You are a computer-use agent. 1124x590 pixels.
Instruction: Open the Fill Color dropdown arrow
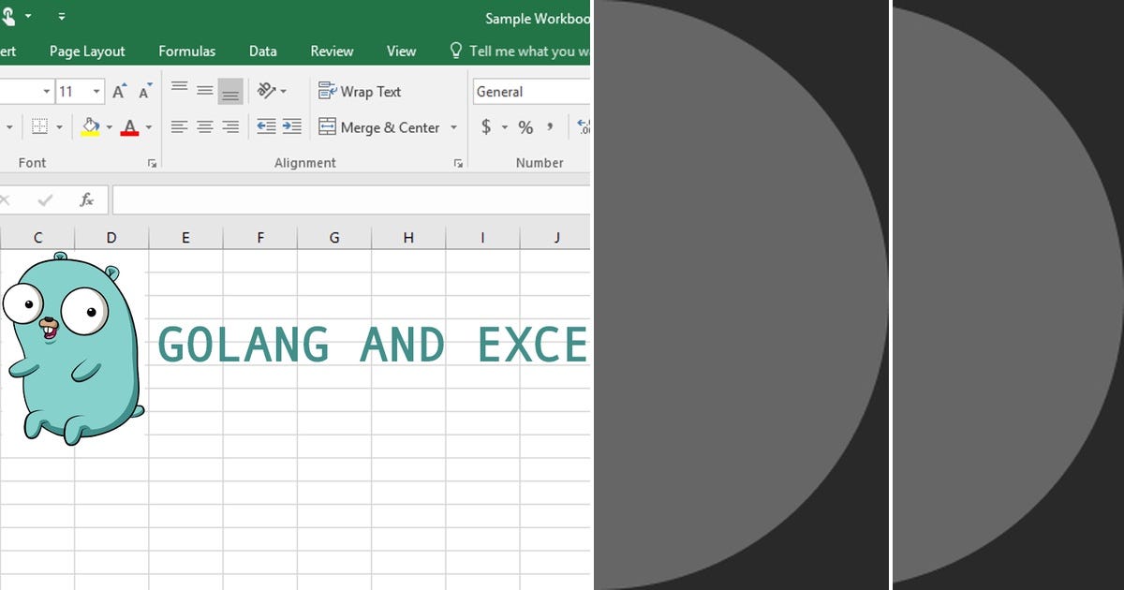pos(108,125)
